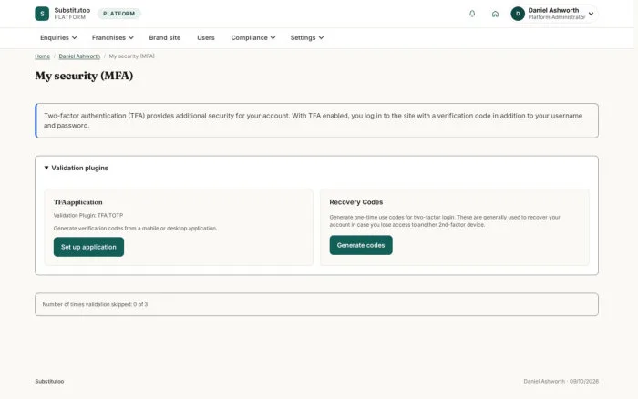Expand the Franchises menu

coord(112,38)
